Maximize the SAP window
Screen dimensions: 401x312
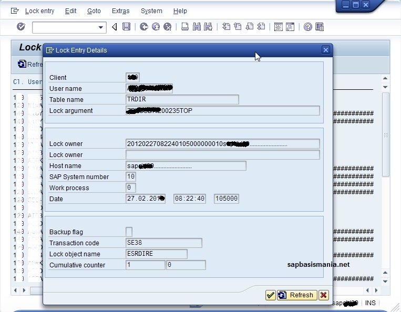[x=356, y=5]
